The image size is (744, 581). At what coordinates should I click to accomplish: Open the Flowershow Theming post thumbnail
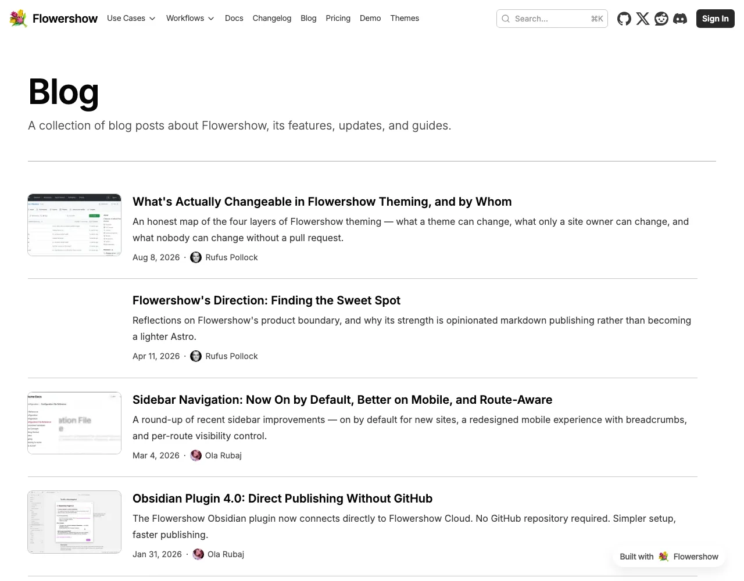tap(74, 225)
